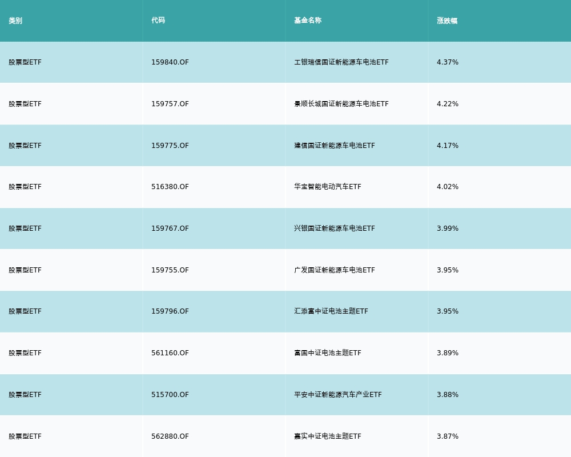Click 富国中证电池主题ETF fund name
Screen dimensions: 571x457
[327, 353]
